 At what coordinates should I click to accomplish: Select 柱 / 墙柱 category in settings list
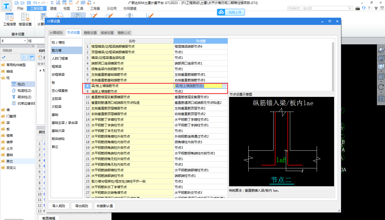click(x=67, y=43)
